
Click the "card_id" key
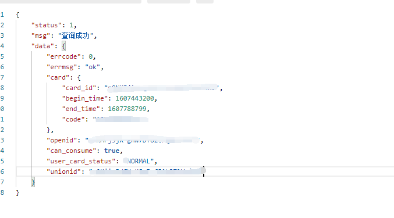79,88
